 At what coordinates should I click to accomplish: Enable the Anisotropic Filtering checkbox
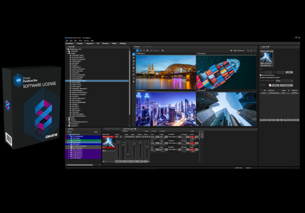(261, 75)
